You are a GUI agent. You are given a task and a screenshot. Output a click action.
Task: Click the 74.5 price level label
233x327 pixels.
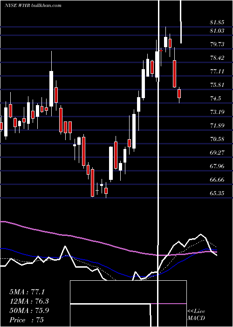click(x=216, y=99)
